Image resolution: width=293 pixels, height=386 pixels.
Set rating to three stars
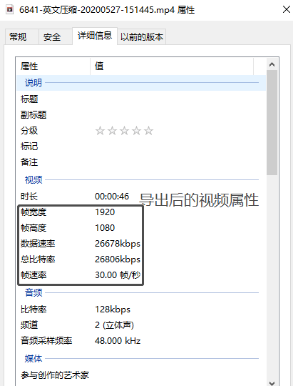click(x=124, y=131)
